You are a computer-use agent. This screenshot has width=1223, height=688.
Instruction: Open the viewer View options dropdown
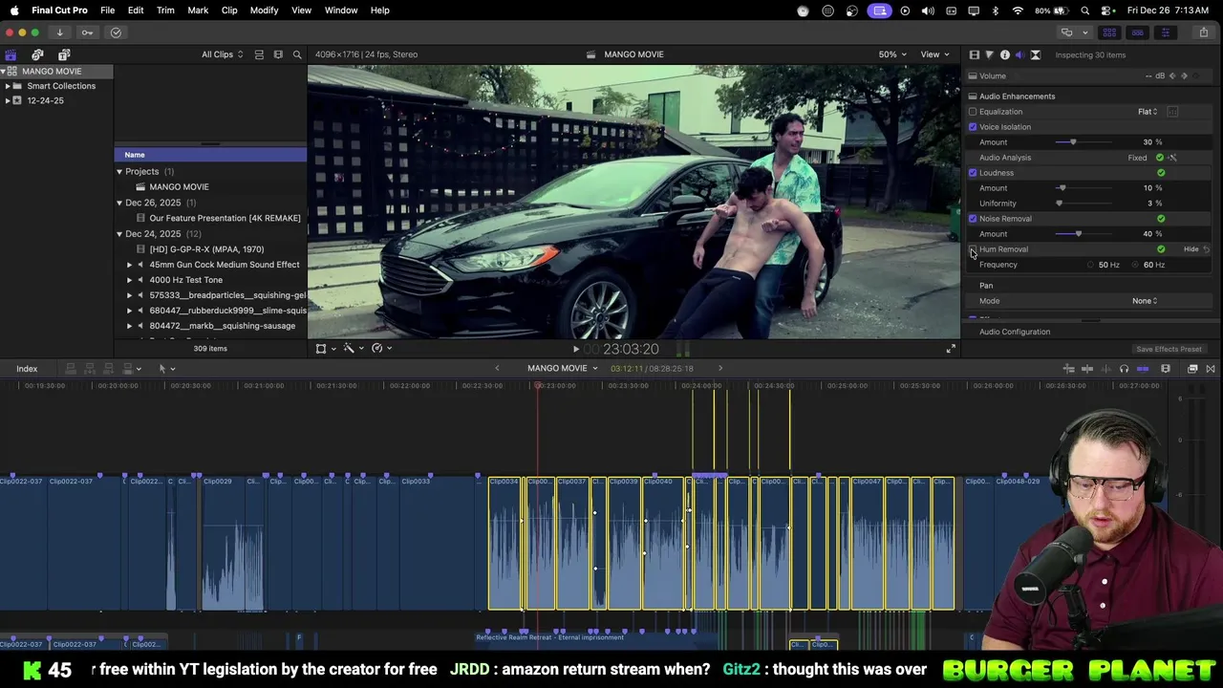click(x=934, y=54)
